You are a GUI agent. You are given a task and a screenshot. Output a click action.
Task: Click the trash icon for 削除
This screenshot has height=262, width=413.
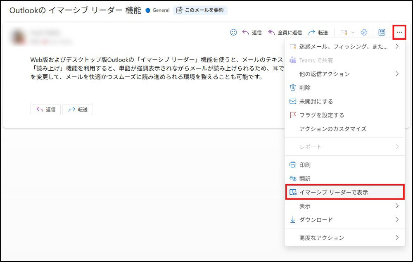tap(293, 88)
